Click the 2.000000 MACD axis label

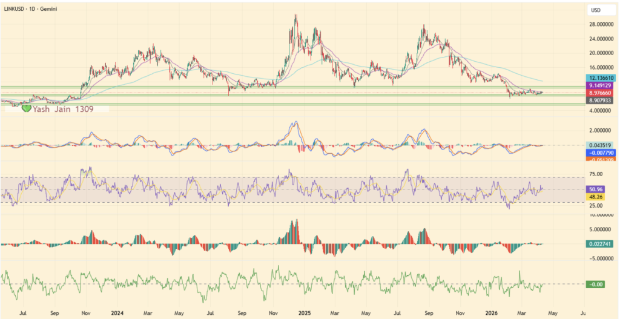[x=601, y=130]
